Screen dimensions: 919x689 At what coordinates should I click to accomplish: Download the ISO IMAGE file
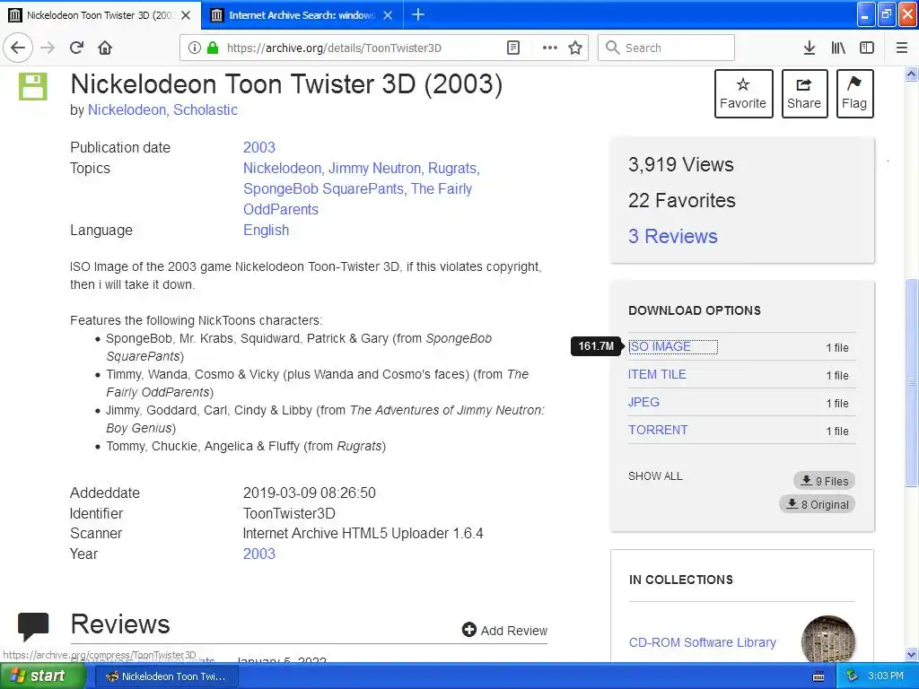(660, 347)
